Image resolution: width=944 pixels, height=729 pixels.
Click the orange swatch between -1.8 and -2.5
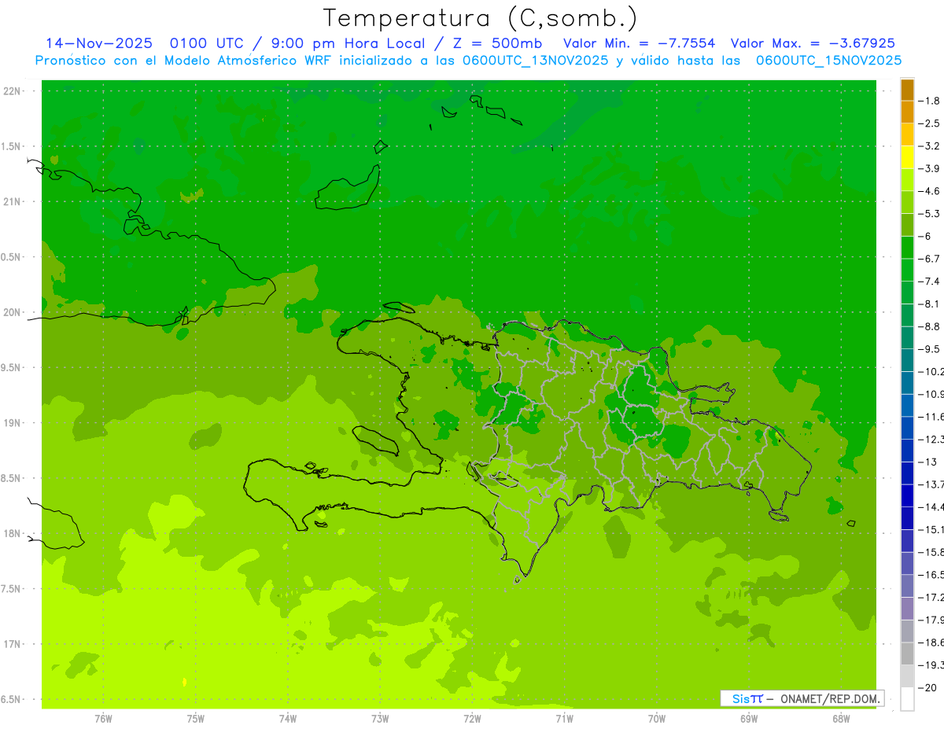coord(907,112)
